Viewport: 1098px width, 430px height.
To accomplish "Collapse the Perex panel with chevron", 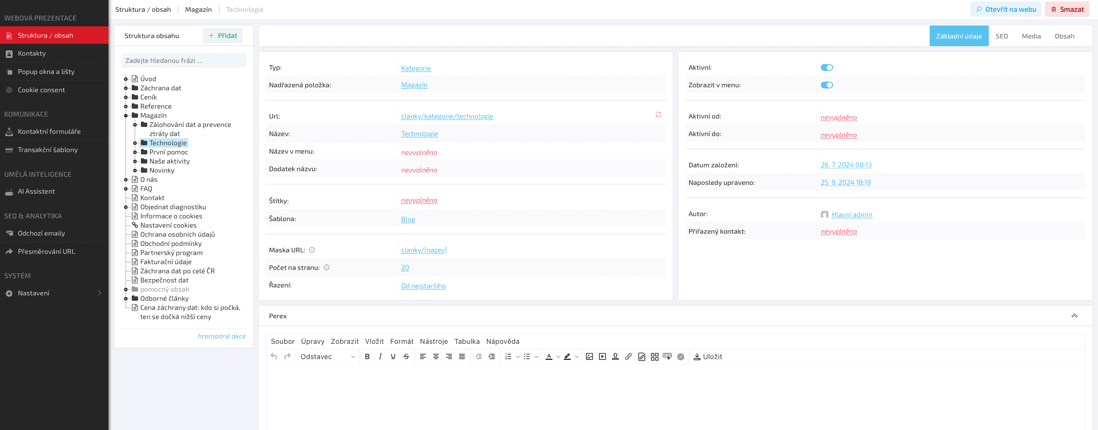I will tap(1074, 316).
